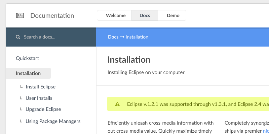Click the yellow alert warning triangle icon

(x=117, y=104)
